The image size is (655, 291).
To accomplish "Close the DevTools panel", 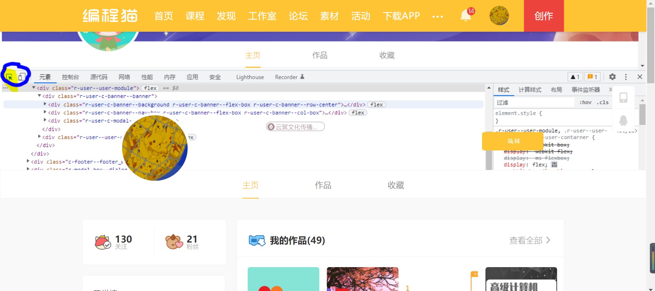I will [x=640, y=77].
